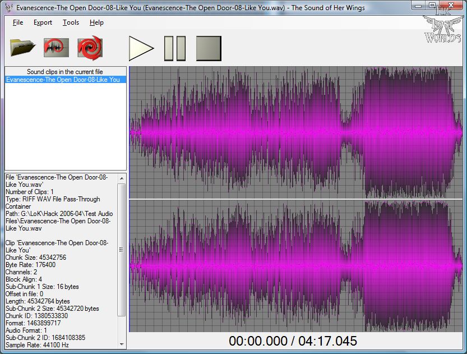Click the 'Audio Format: 1' line
The height and width of the screenshot is (354, 467).
pos(26,330)
